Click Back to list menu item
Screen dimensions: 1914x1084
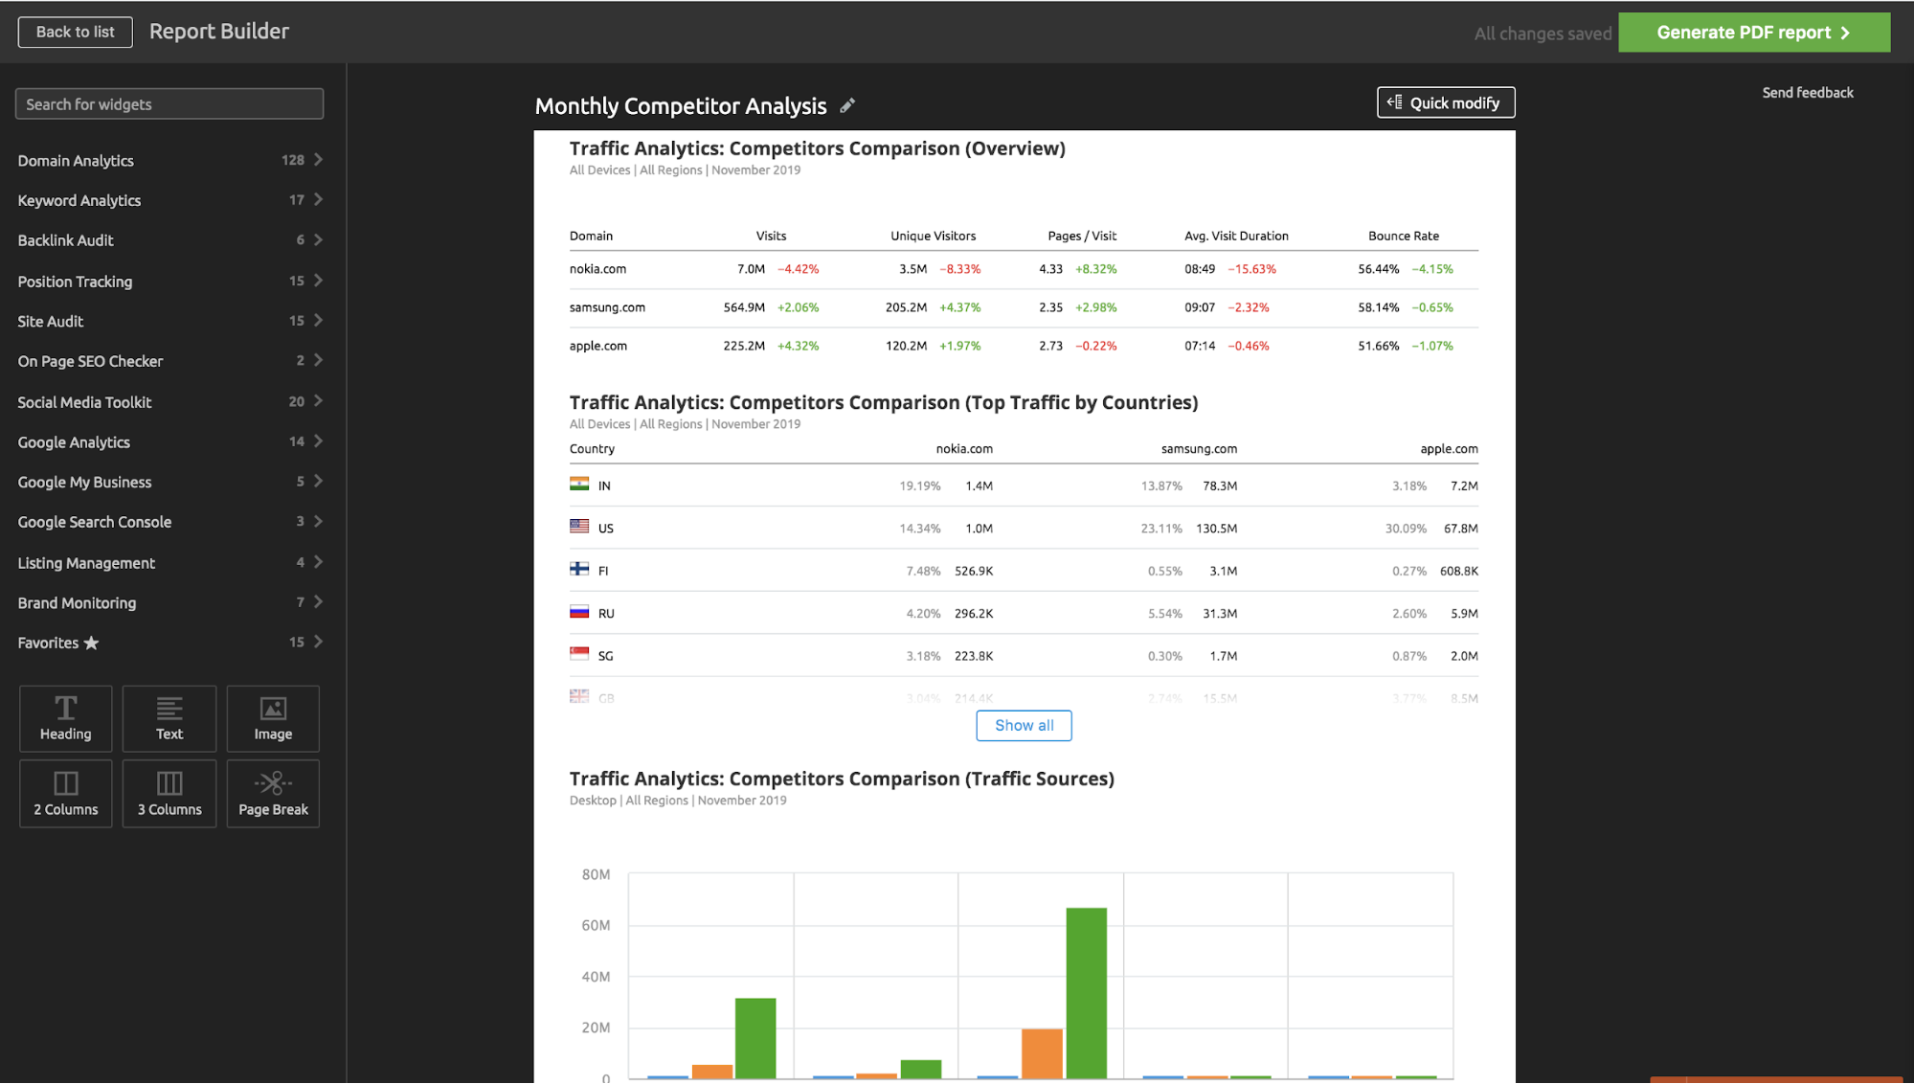coord(74,31)
